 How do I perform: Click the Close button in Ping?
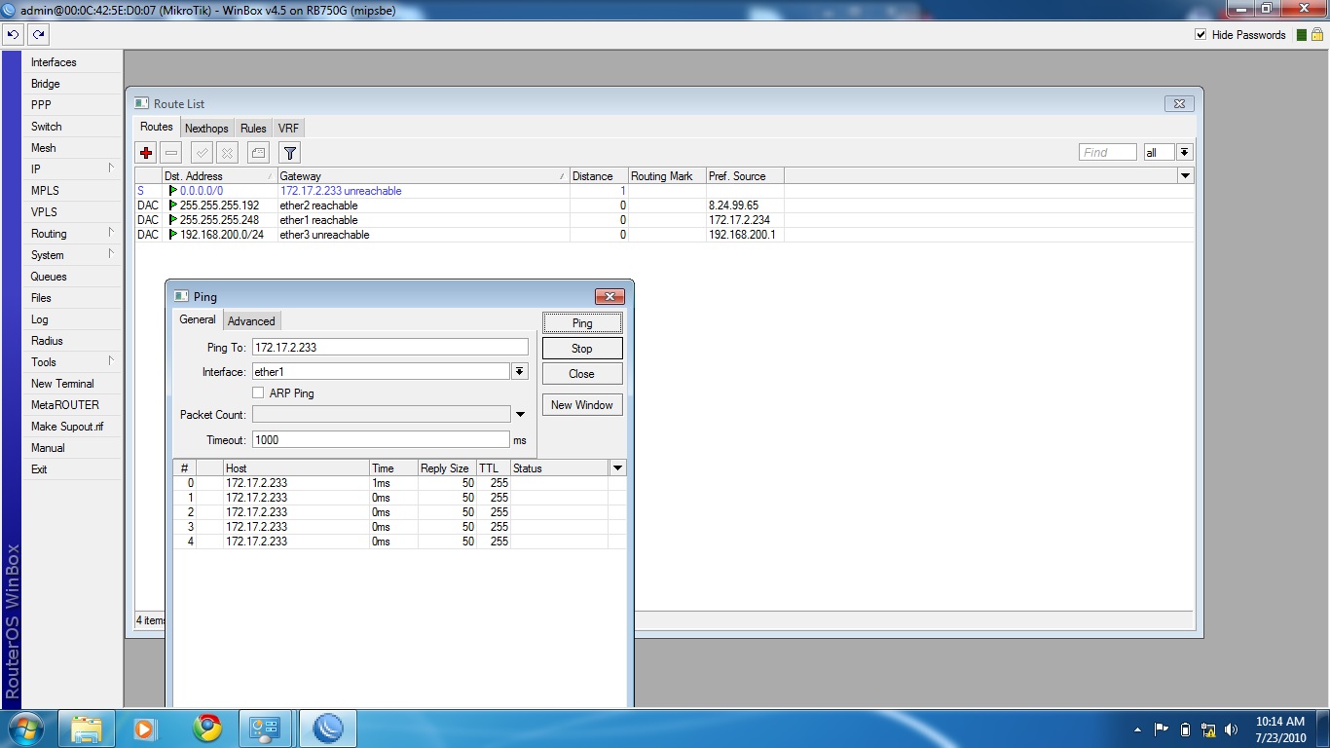[x=582, y=374]
